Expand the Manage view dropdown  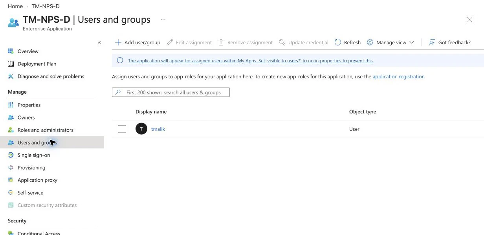pos(391,42)
